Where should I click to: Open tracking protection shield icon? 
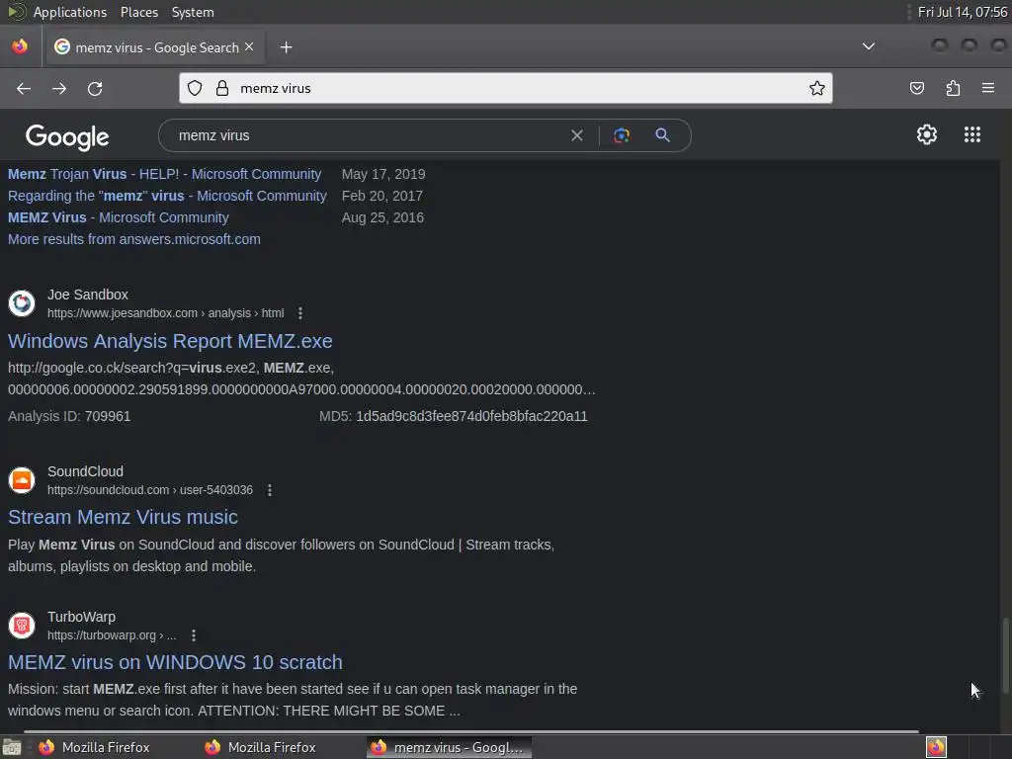point(195,88)
